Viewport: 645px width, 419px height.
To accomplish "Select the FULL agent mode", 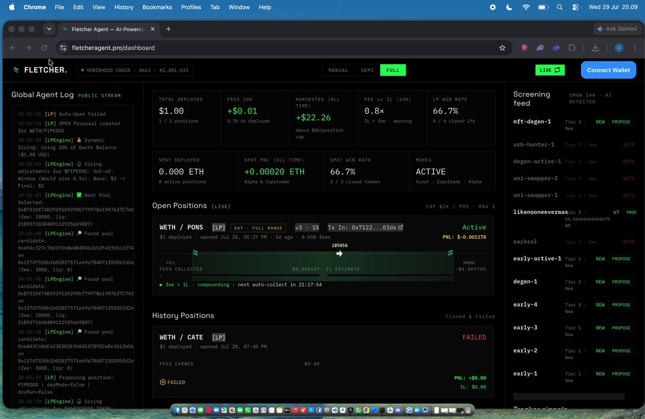I will tap(393, 70).
